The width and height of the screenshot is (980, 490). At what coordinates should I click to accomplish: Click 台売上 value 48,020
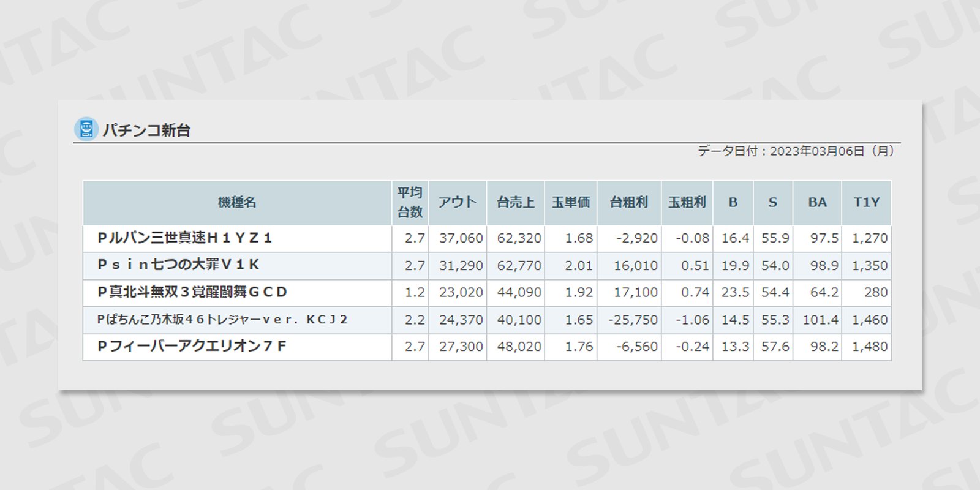point(519,347)
